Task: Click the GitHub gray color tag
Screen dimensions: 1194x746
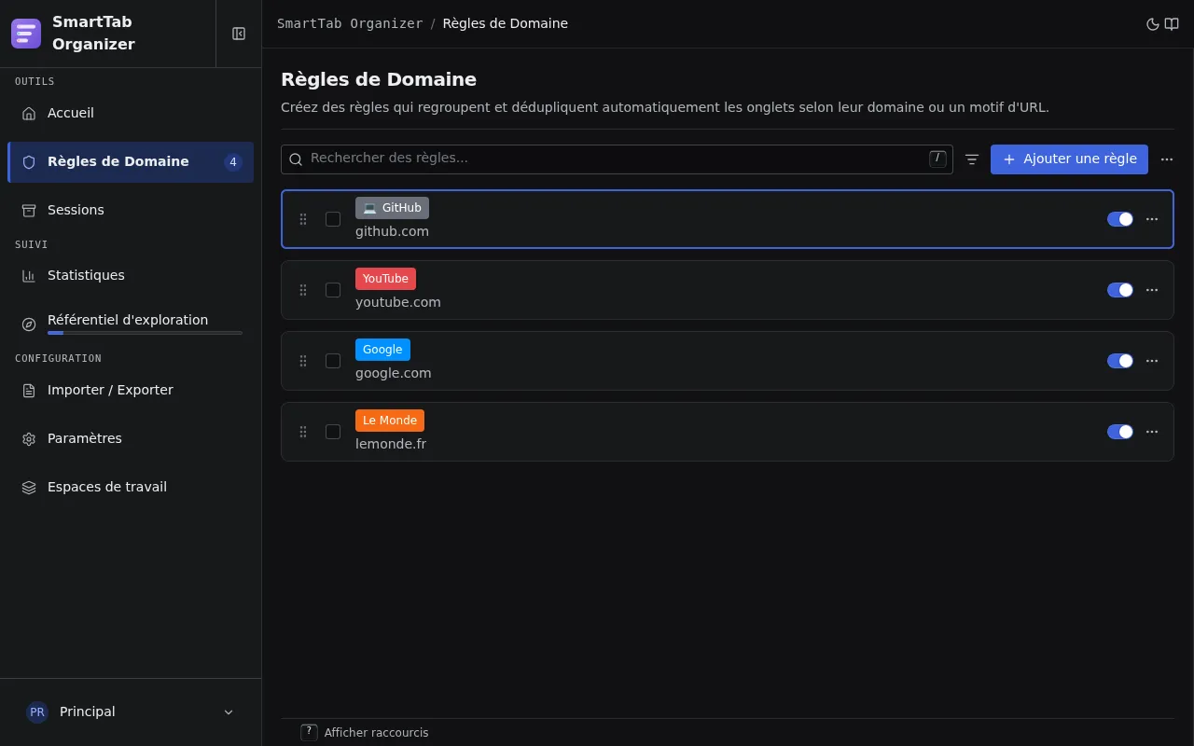Action: pyautogui.click(x=392, y=208)
